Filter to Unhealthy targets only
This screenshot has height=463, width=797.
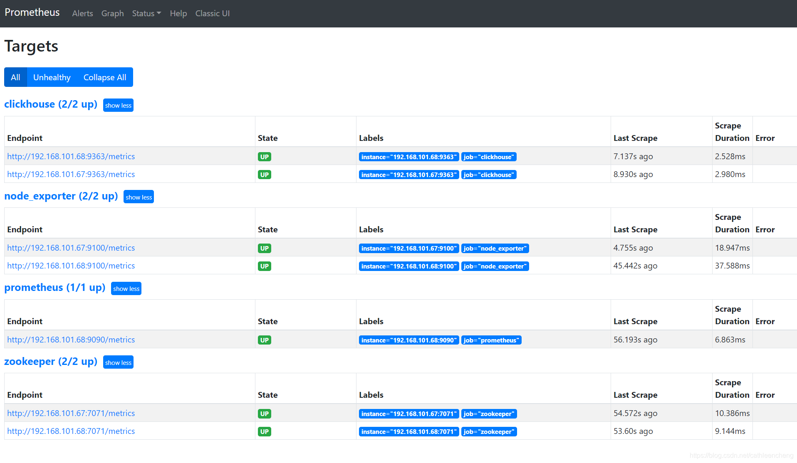[x=52, y=77]
